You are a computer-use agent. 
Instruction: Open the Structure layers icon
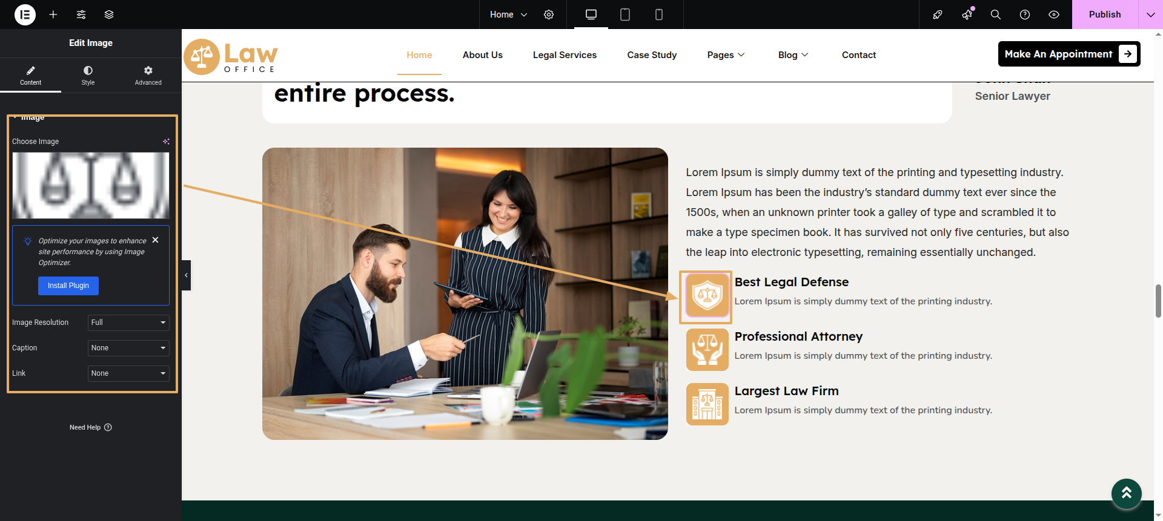[109, 15]
